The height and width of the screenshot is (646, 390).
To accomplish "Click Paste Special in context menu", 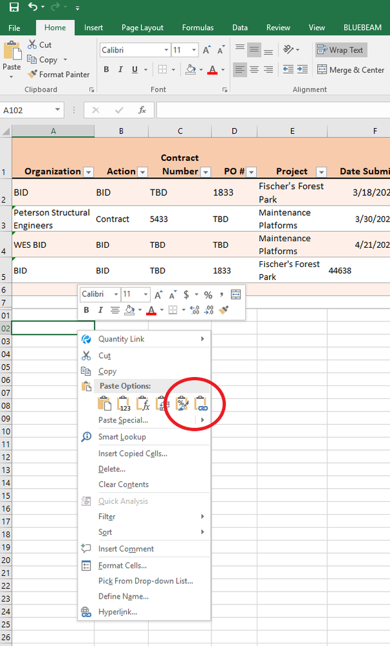I will coord(123,420).
